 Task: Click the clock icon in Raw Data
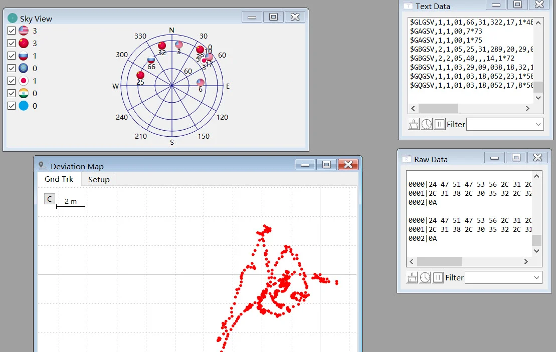pyautogui.click(x=425, y=277)
